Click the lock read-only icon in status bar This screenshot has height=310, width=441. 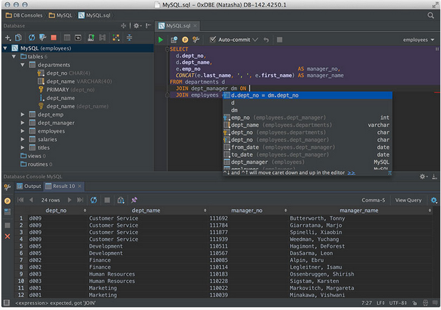point(414,303)
